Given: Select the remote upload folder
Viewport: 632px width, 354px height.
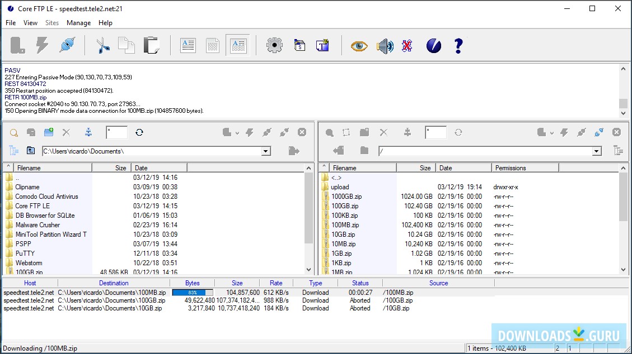Looking at the screenshot, I should 340,187.
